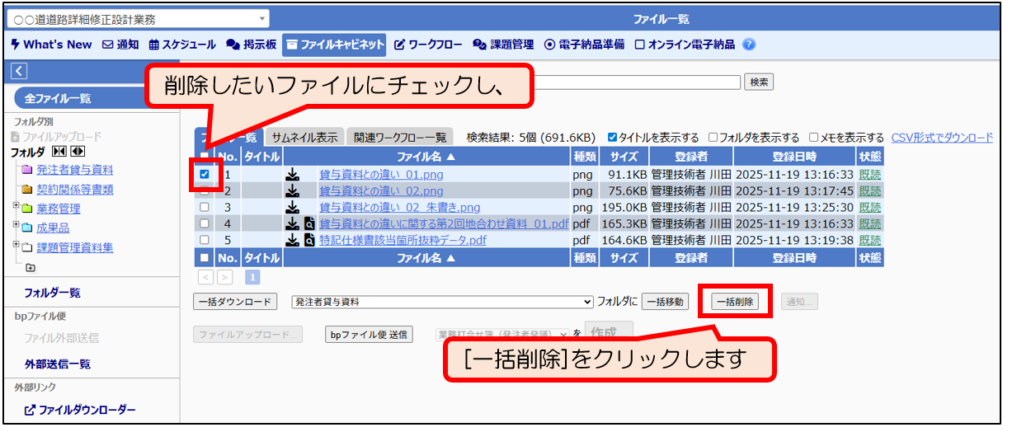The width and height of the screenshot is (1017, 432).
Task: Click download icon for 貸与資料との違い_01.png
Action: pos(293,175)
